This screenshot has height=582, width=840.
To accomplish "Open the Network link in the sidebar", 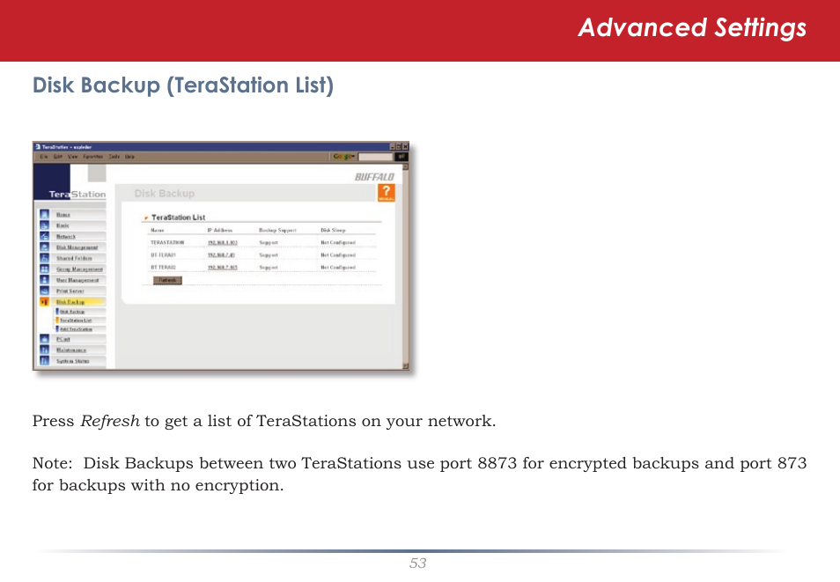I will click(66, 236).
